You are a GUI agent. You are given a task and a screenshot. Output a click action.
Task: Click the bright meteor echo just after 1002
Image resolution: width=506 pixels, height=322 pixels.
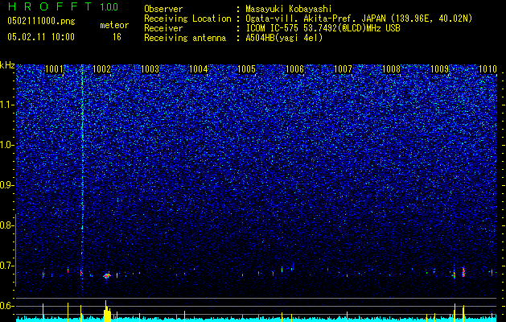107,275
